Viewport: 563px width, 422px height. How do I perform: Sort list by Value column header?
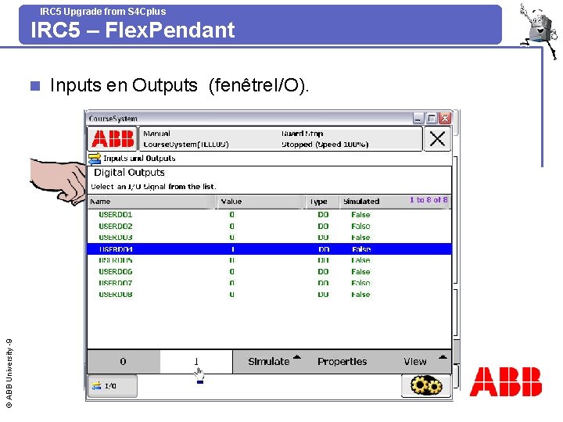coord(261,202)
